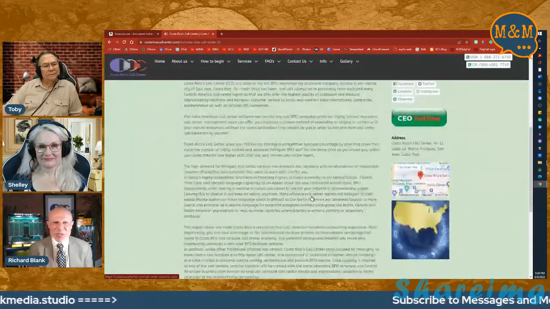Click the Google map thumbnail
The image size is (550, 309).
tap(420, 179)
